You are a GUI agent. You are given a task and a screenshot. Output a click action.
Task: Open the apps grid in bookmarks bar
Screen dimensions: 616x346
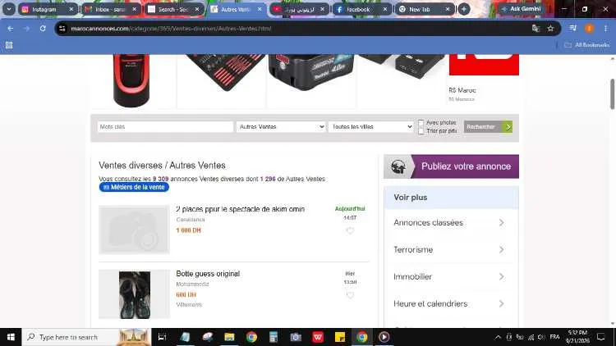(9, 45)
